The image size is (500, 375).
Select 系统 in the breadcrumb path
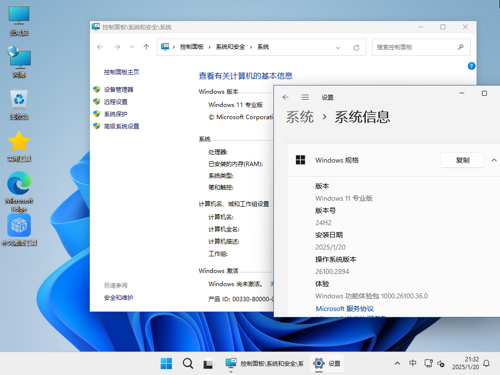(263, 47)
